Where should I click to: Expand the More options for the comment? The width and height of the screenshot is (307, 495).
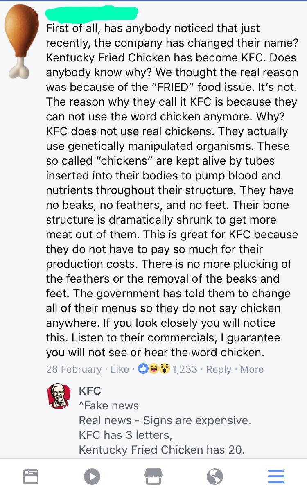[252, 369]
